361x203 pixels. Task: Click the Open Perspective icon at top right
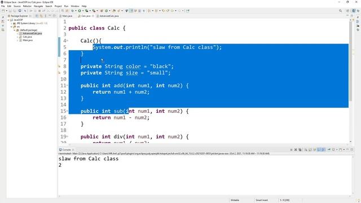point(348,11)
